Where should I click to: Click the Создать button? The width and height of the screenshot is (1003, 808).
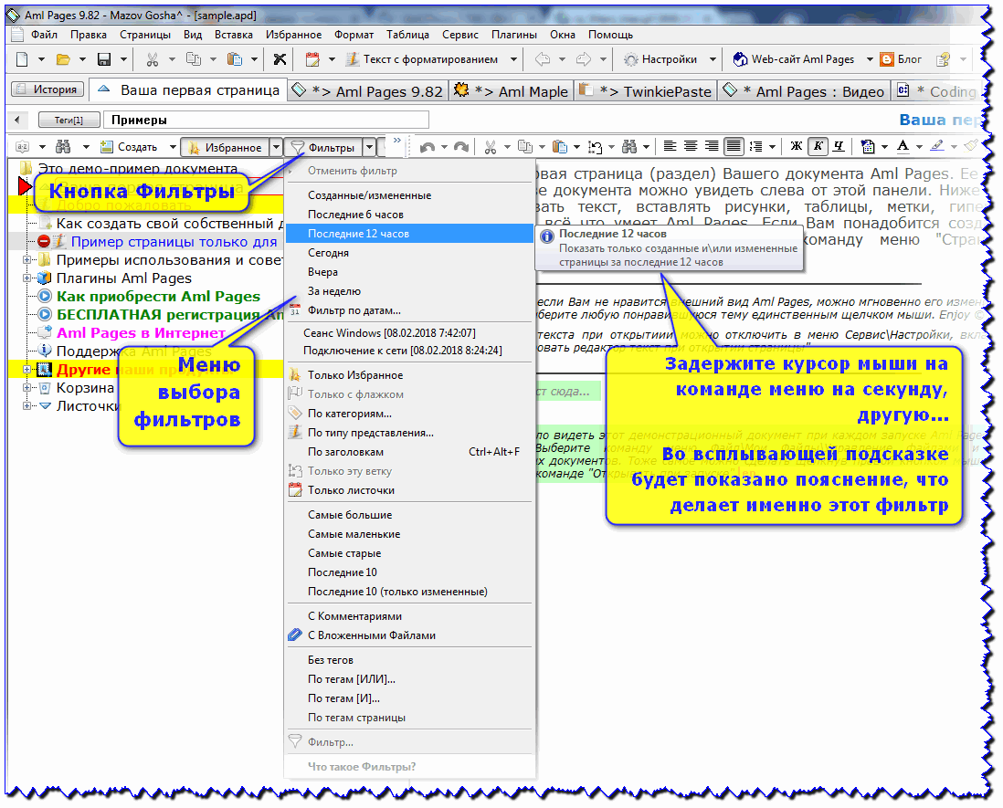coord(130,147)
